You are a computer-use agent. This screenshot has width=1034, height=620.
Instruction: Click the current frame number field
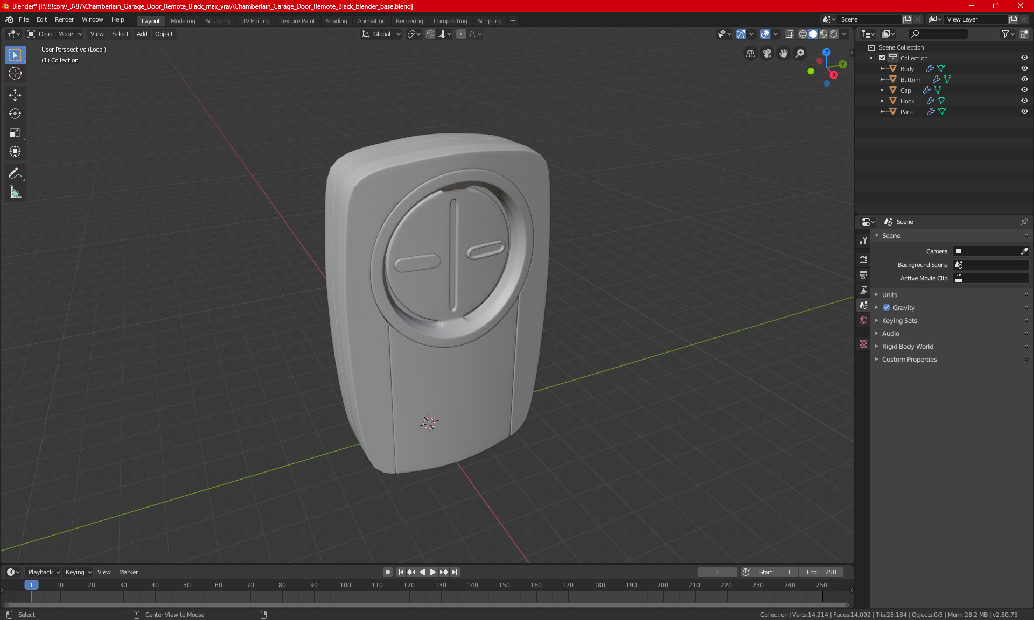(x=717, y=572)
